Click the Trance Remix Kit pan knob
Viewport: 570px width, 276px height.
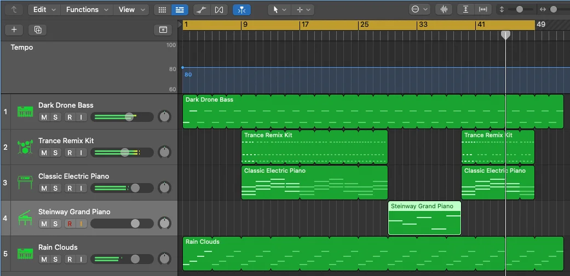click(x=165, y=152)
